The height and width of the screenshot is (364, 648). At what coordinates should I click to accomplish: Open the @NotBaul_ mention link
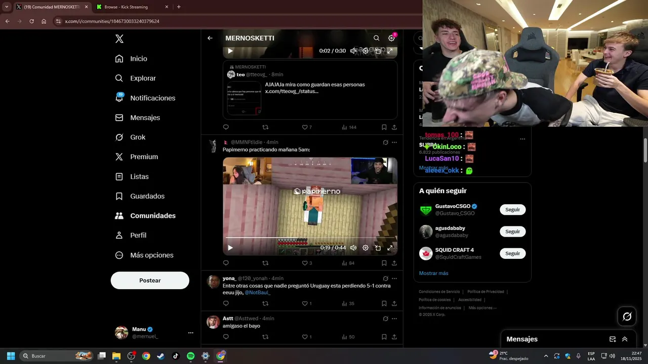258,293
